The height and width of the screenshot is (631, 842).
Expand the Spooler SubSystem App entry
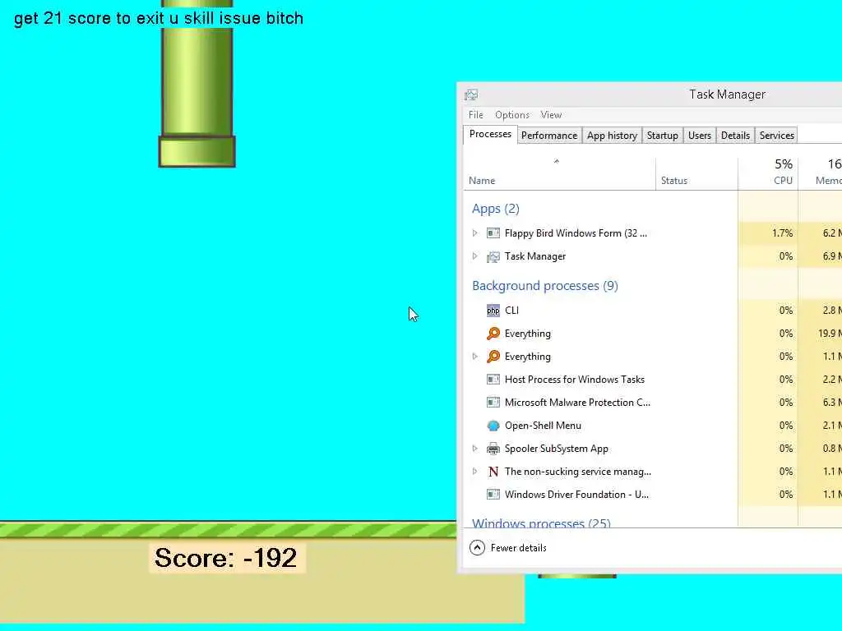(474, 448)
